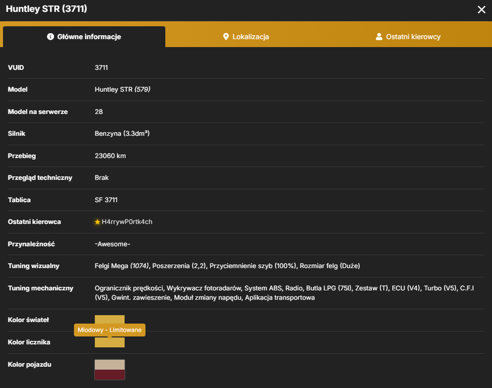This screenshot has width=492, height=388.
Task: Click the dark red vehicle color swatch
Action: 109,375
